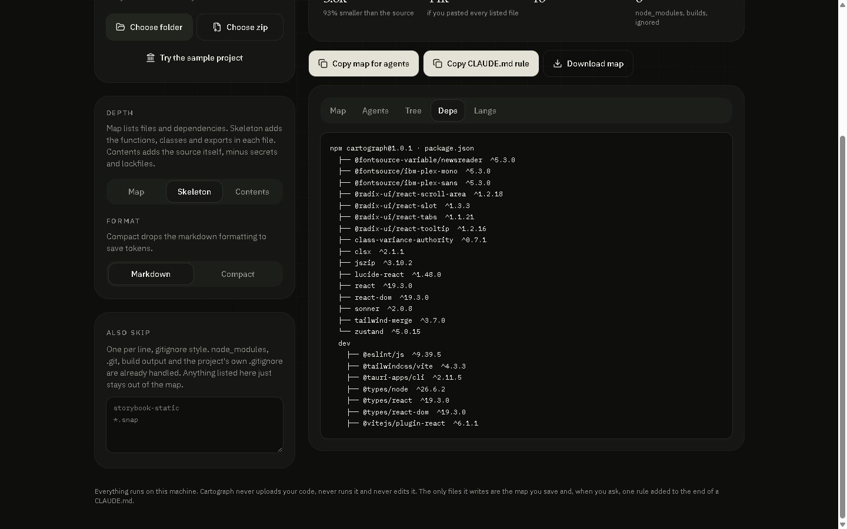Click the lucide-react ^1.48.0 row
The height and width of the screenshot is (529, 847).
390,274
